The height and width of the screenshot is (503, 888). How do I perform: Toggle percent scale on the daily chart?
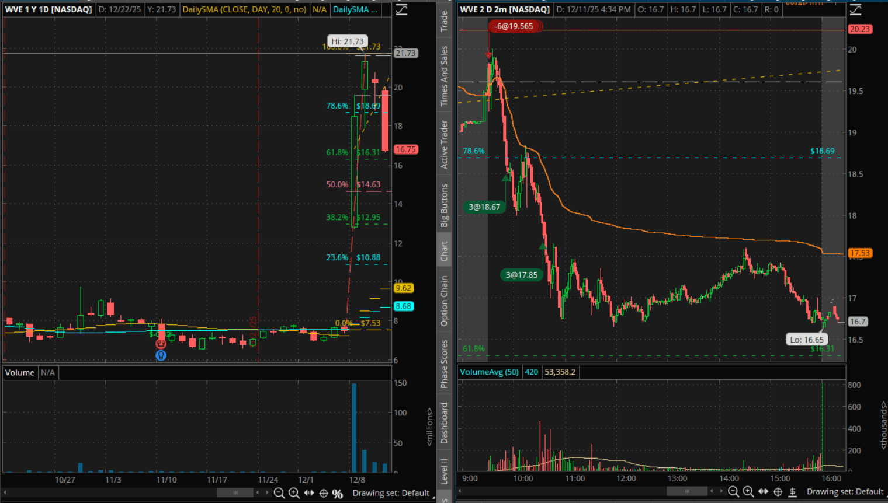click(x=337, y=494)
